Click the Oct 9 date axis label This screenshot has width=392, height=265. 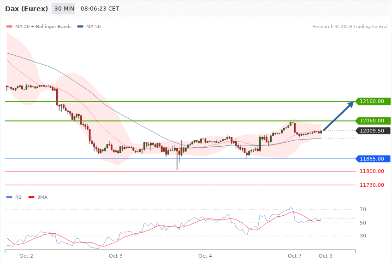(x=326, y=256)
